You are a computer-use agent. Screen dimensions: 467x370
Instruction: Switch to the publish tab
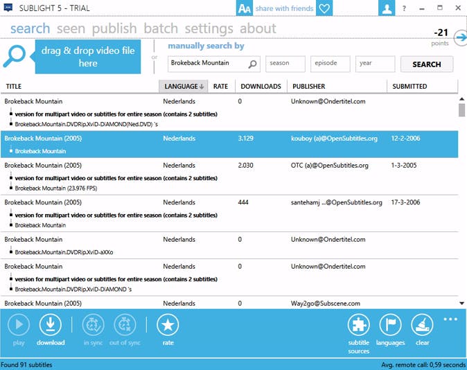pos(114,28)
